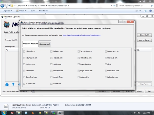The width and height of the screenshot is (154, 115).
Task: Click Explorer Back navigation button
Action: click(2, 6)
